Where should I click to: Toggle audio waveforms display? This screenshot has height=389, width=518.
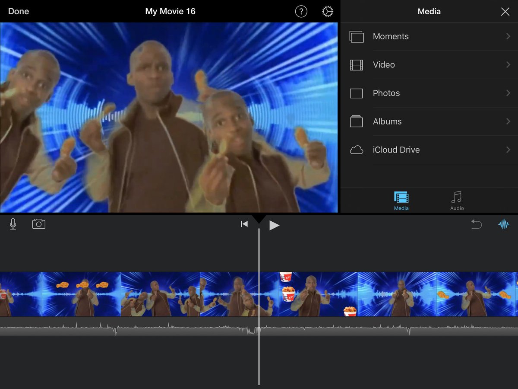pos(504,224)
